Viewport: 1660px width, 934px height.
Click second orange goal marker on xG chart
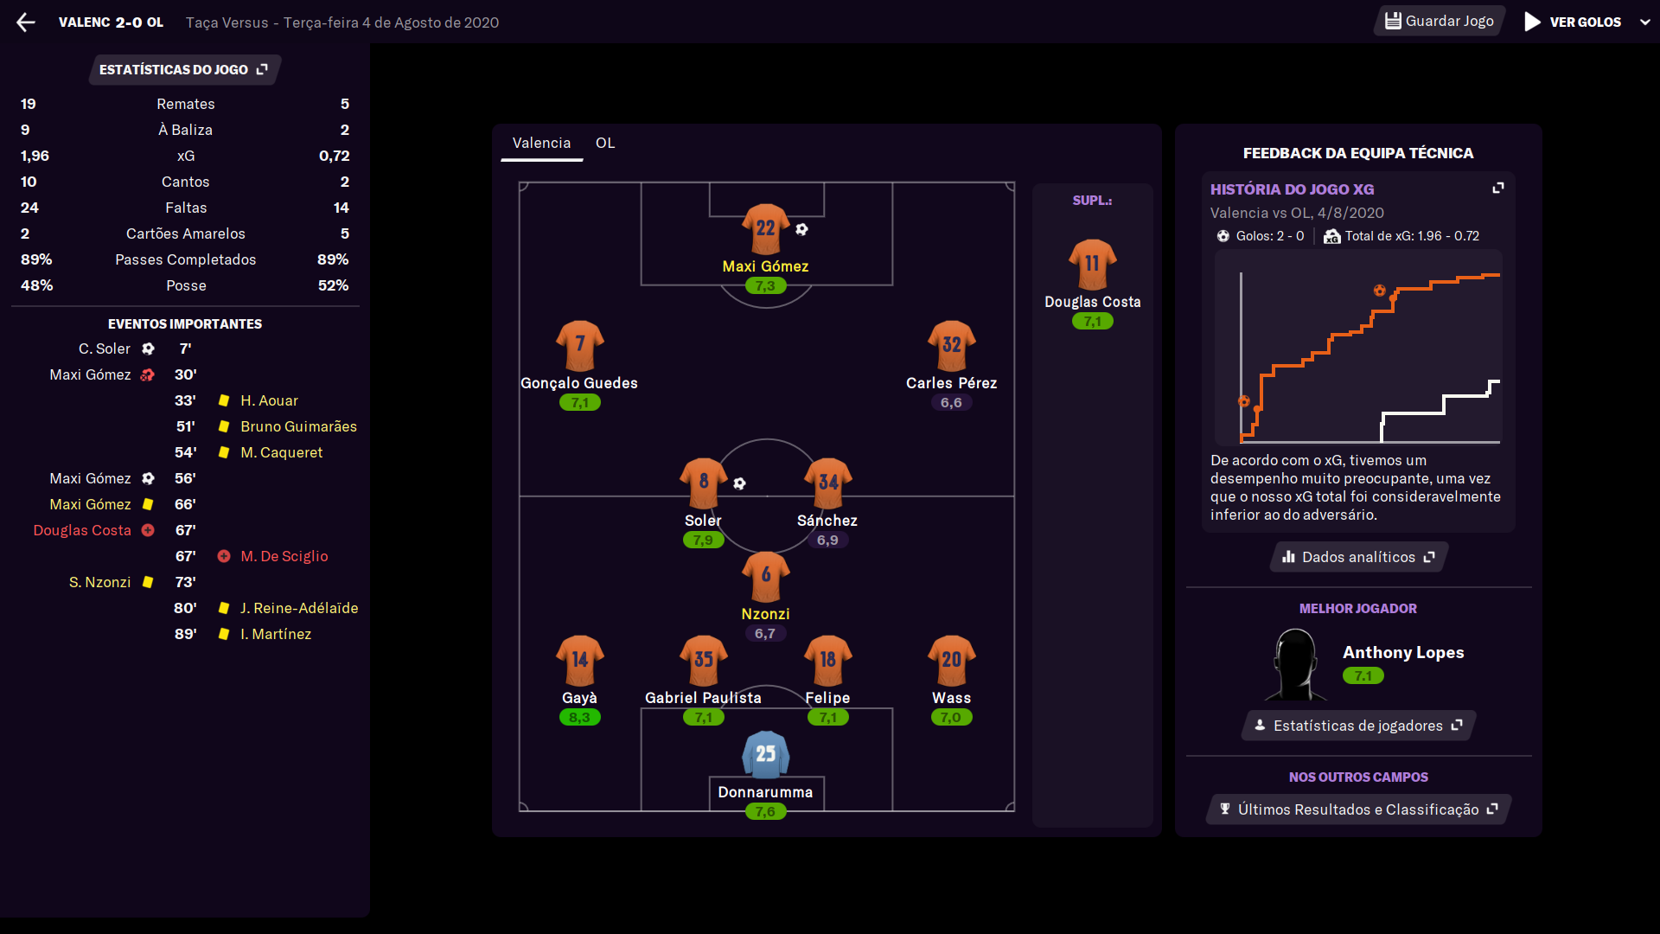(x=1380, y=291)
